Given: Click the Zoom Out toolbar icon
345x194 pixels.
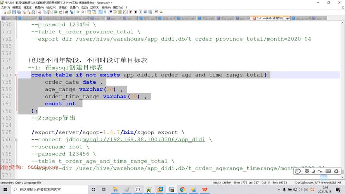Looking at the screenshot, I should (83, 12).
